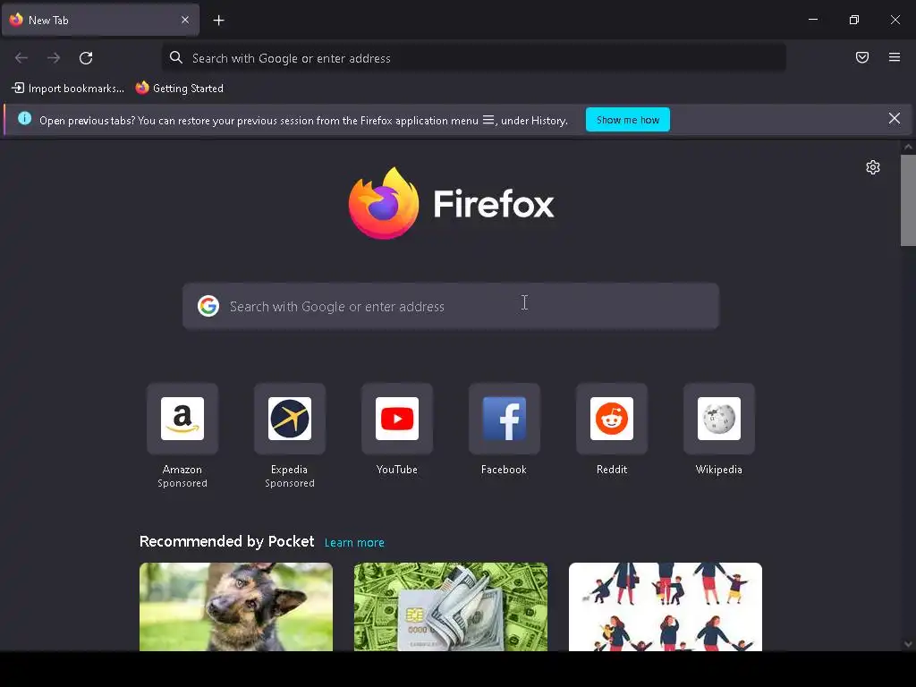Click the Recommended by Pocket heading
The image size is (916, 687).
pyautogui.click(x=226, y=541)
